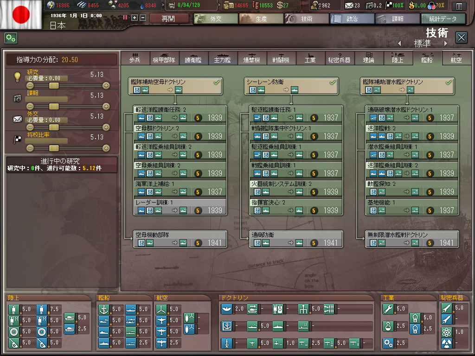Screen dimensions: 475x356
Task: Click the crude oil drop icon
Action: (x=142, y=5)
